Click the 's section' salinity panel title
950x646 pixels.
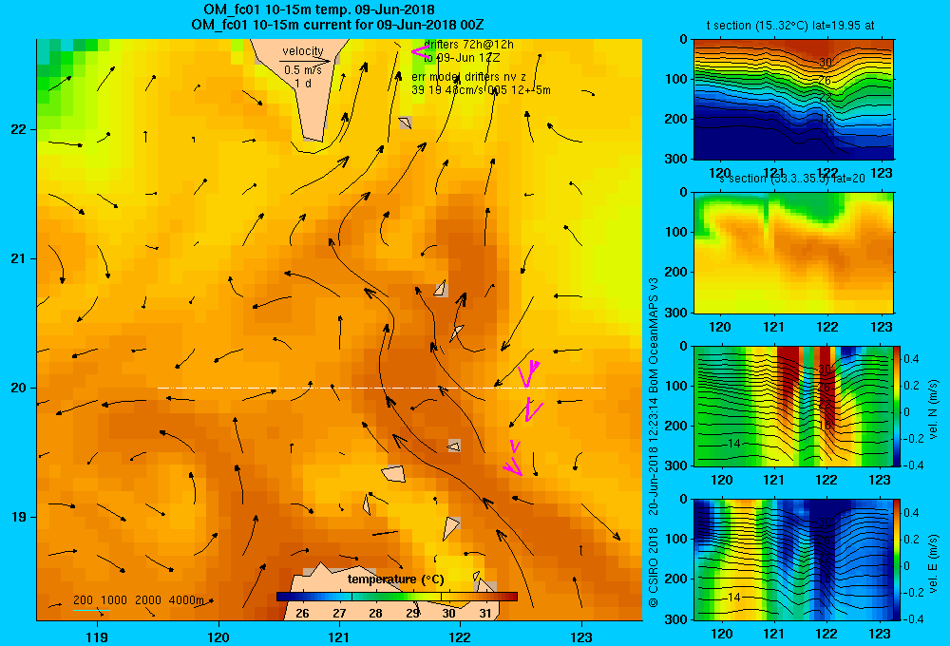click(792, 179)
